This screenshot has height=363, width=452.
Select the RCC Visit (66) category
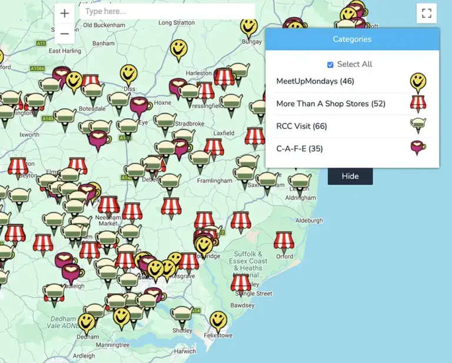click(x=301, y=126)
